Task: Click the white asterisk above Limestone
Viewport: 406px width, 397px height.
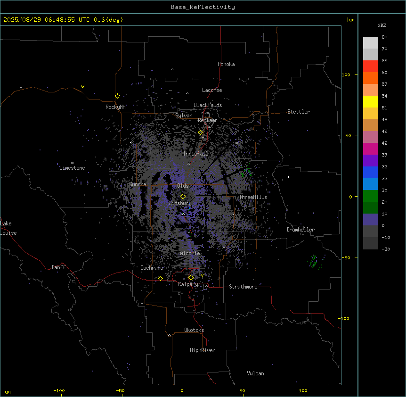Action: 72,163
